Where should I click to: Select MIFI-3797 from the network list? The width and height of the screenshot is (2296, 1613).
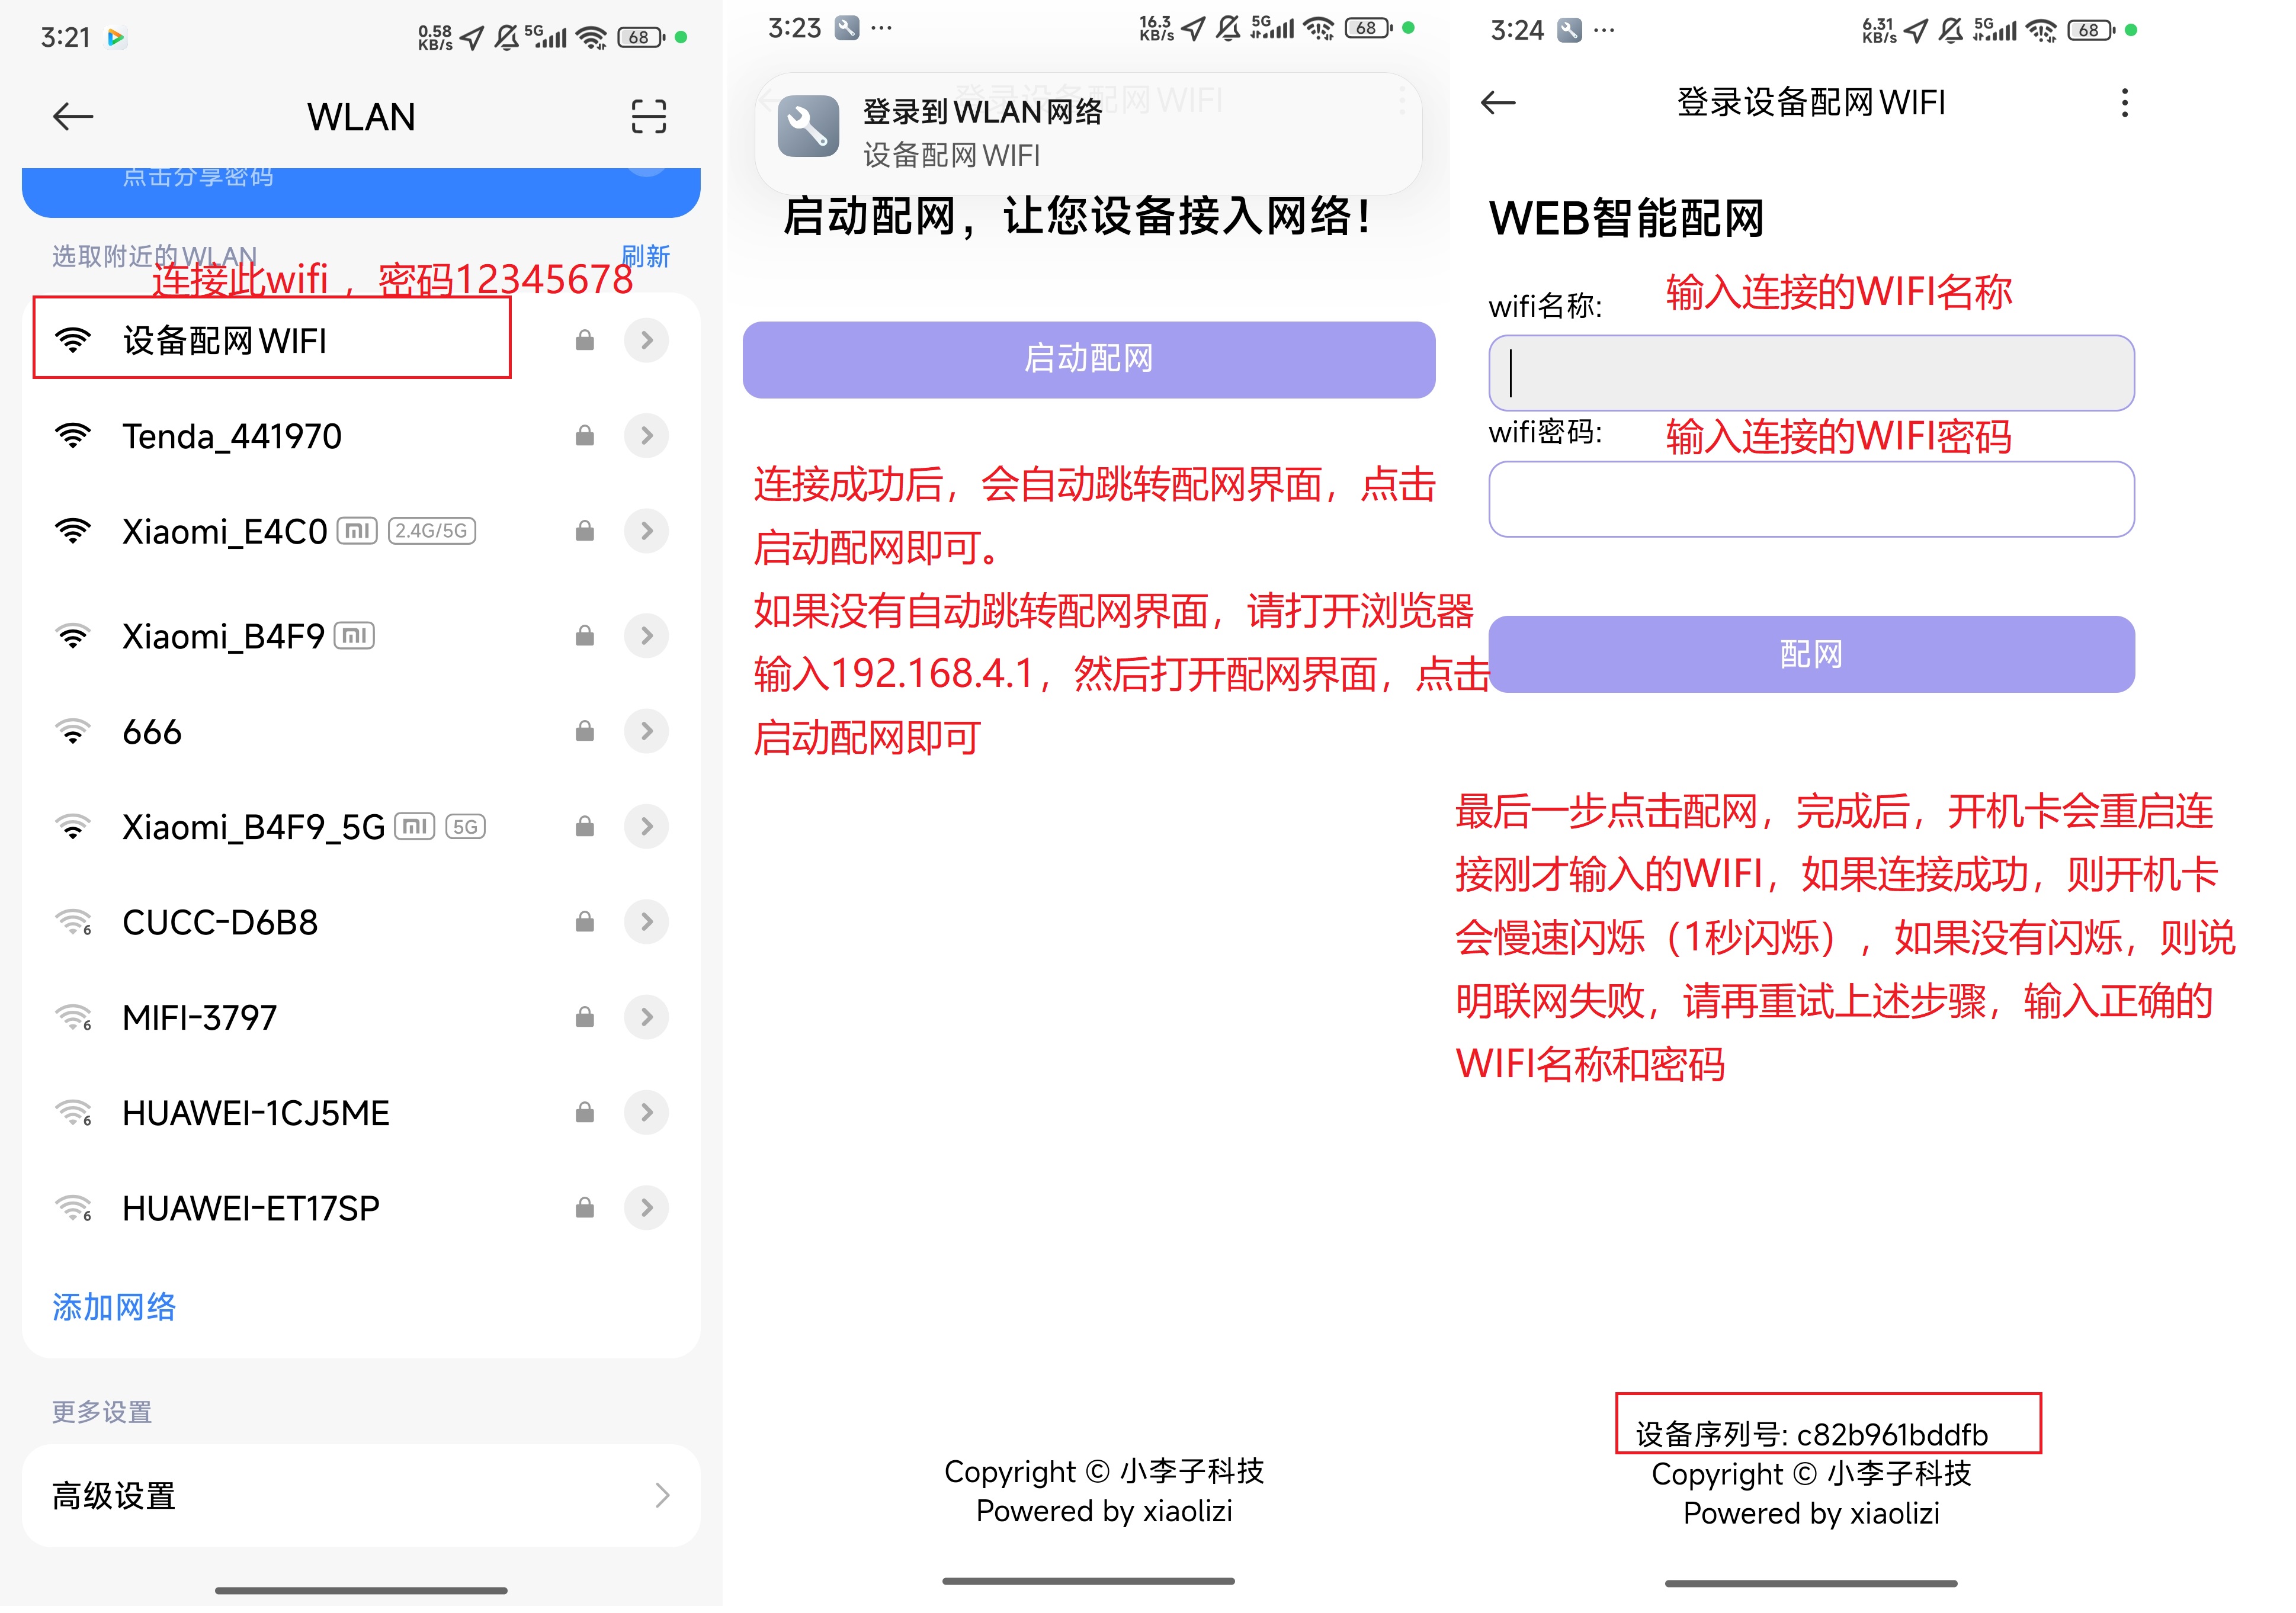point(200,1017)
